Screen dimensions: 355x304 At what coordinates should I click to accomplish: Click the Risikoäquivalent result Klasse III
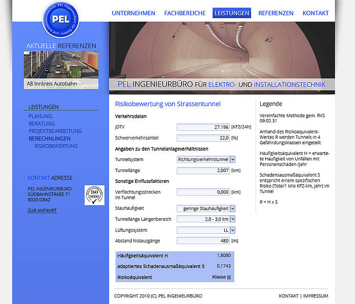(x=222, y=277)
